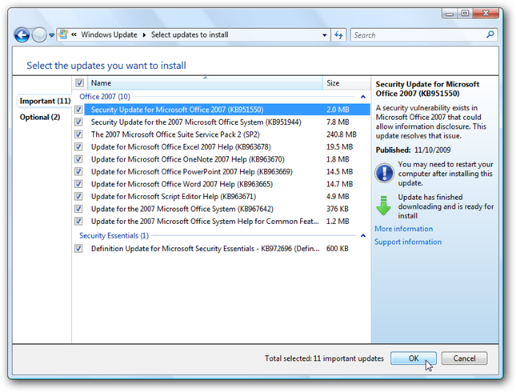Click the Back navigation arrow
This screenshot has width=516, height=392.
click(22, 35)
